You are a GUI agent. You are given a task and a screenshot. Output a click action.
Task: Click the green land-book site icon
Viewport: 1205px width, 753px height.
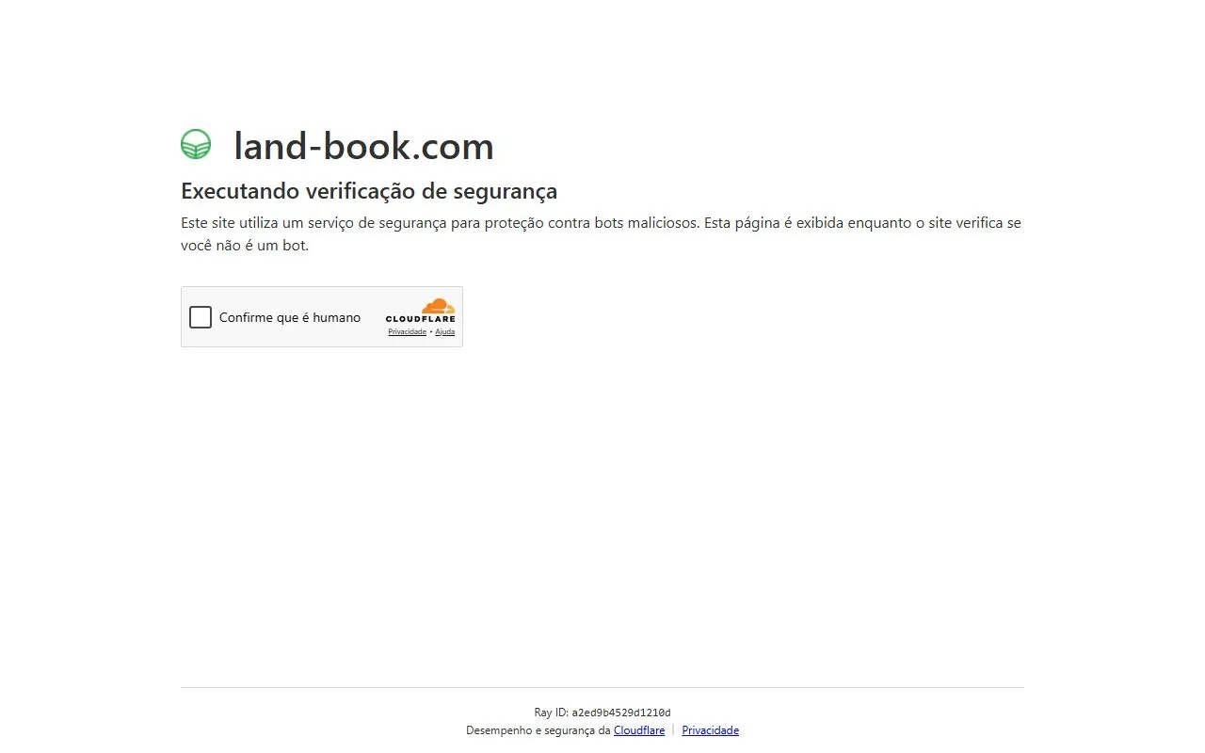point(196,145)
